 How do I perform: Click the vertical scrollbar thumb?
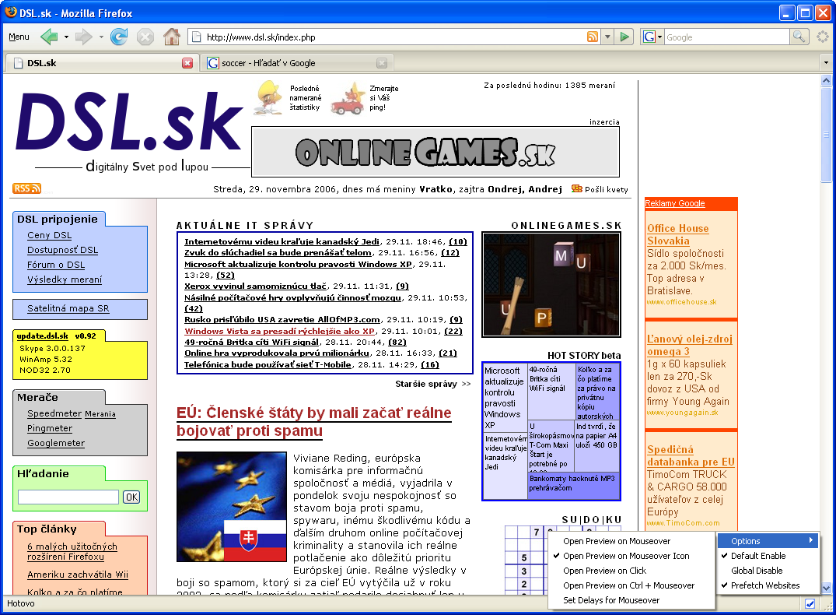[826, 135]
